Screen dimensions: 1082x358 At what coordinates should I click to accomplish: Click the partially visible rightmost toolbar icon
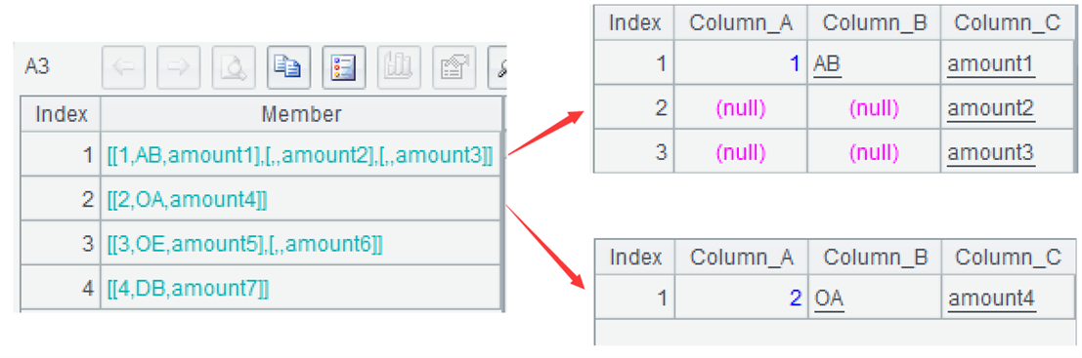[498, 67]
